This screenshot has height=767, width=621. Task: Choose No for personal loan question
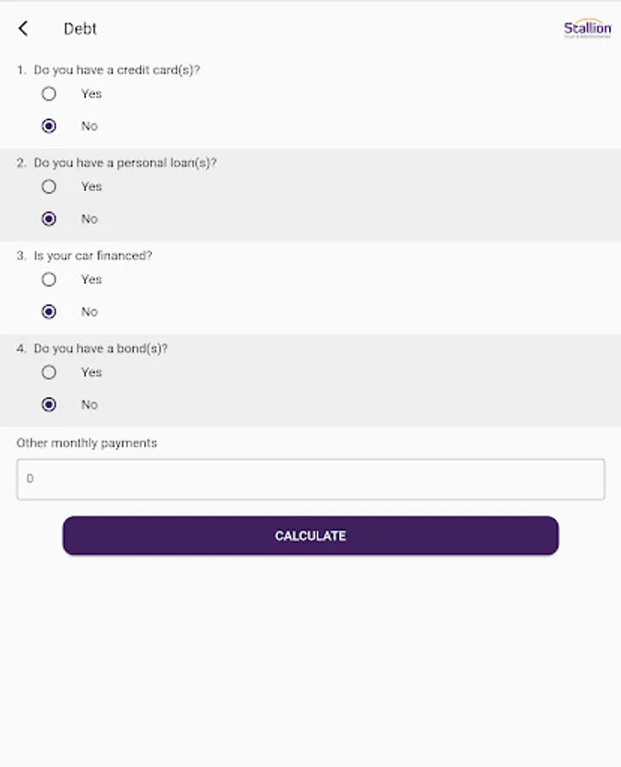coord(49,219)
